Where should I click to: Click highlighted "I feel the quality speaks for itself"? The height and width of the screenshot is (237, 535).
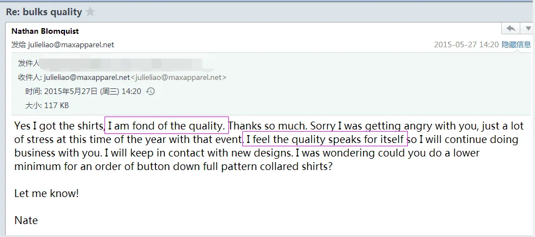325,139
